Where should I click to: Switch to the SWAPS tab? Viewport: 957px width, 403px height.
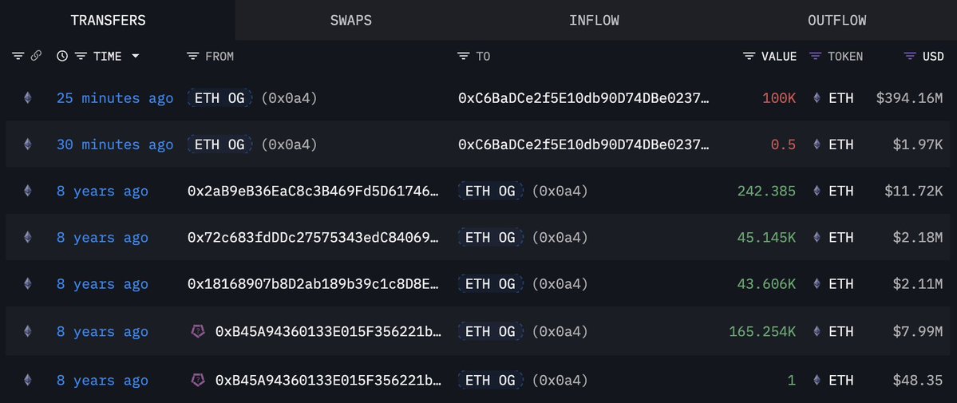[x=350, y=20]
